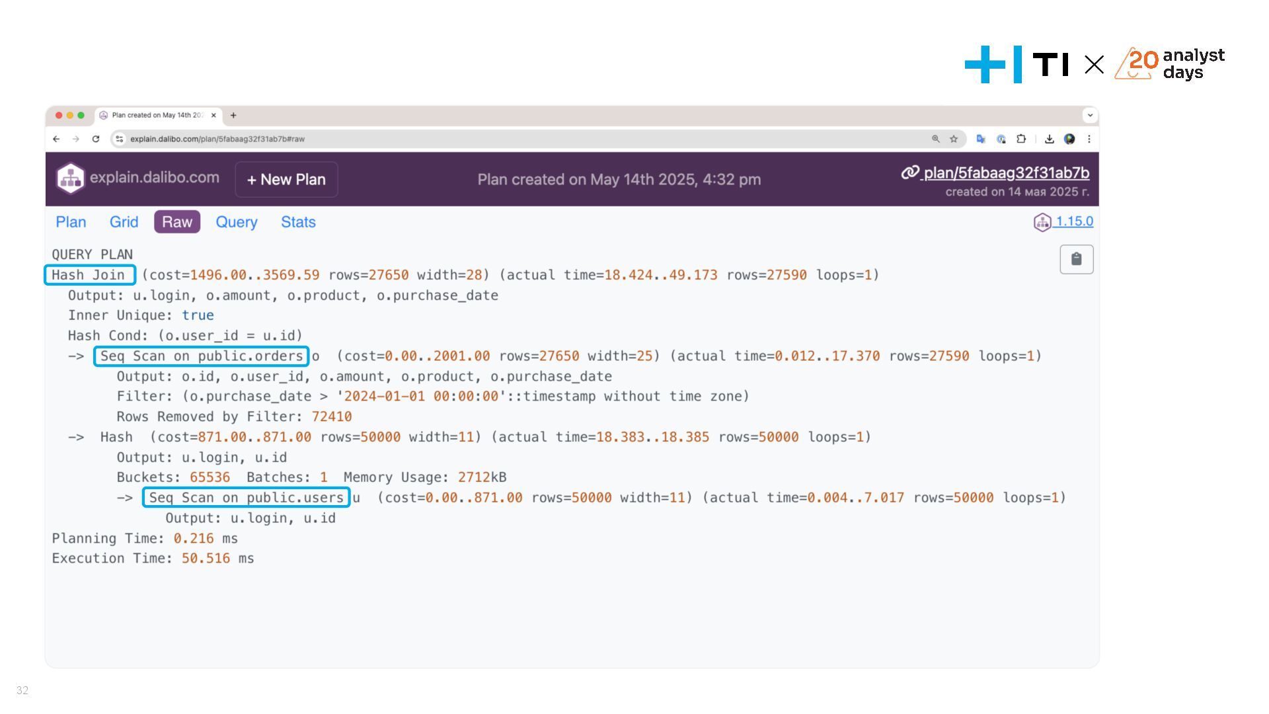Click the 'Inner Unique: true' line
Viewport: 1269px width, 714px height.
pyautogui.click(x=141, y=315)
